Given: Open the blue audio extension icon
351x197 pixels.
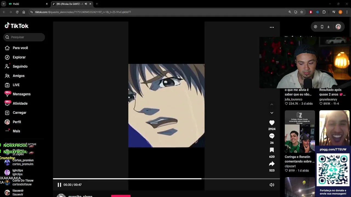Looking at the screenshot, I should (x=317, y=12).
